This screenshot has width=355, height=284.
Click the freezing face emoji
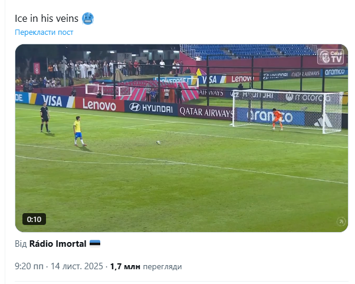pyautogui.click(x=88, y=18)
